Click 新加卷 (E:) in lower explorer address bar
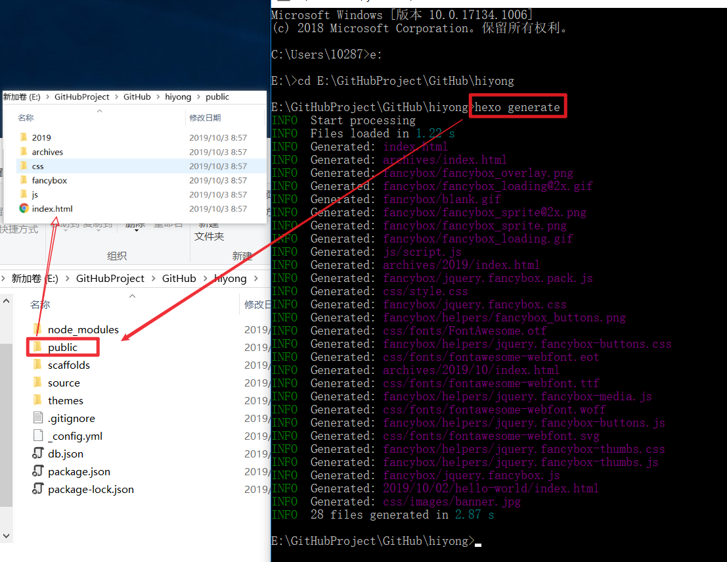This screenshot has width=727, height=562. click(x=35, y=279)
